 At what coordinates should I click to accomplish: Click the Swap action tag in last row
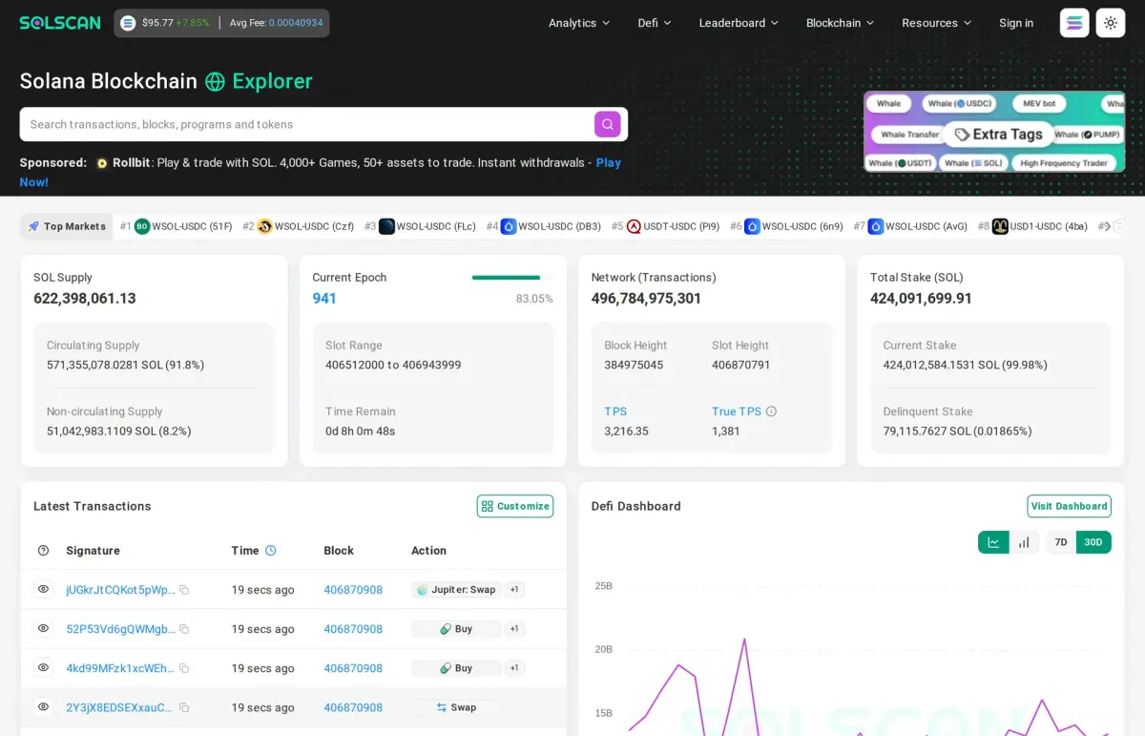[x=455, y=707]
